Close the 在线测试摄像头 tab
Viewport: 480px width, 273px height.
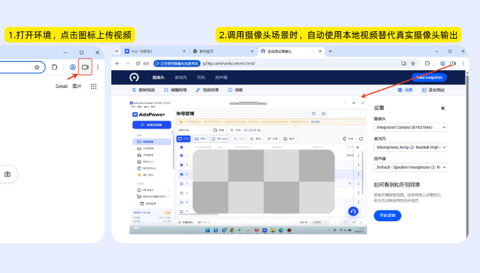tap(320, 51)
